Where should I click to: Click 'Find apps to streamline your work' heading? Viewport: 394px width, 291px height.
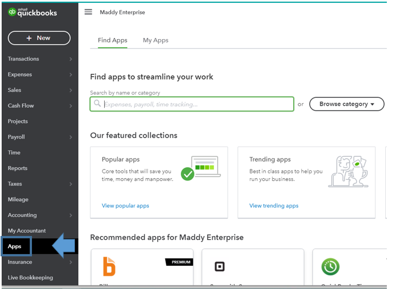152,76
